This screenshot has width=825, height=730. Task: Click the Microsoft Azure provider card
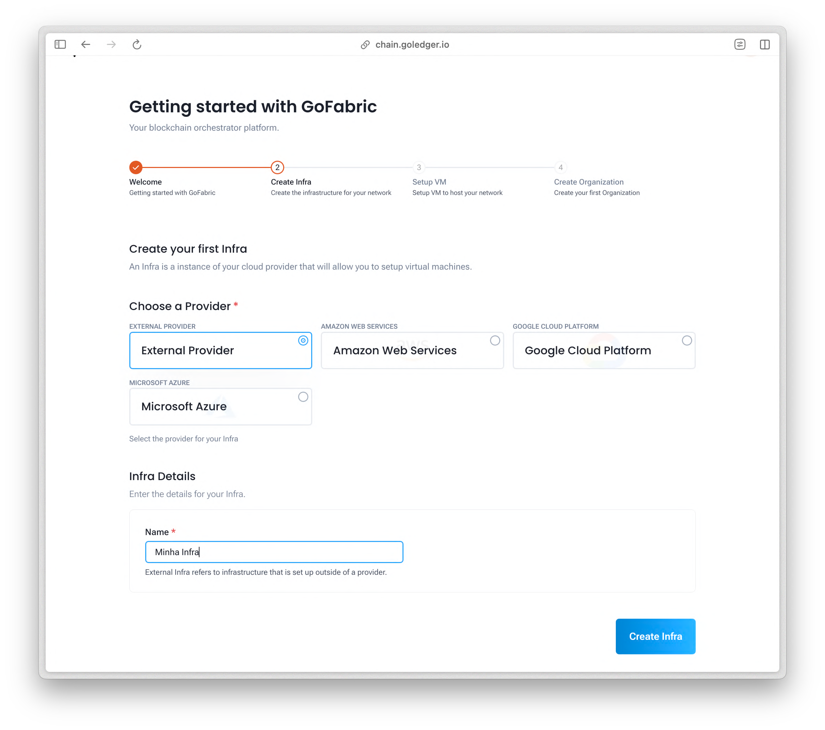220,406
